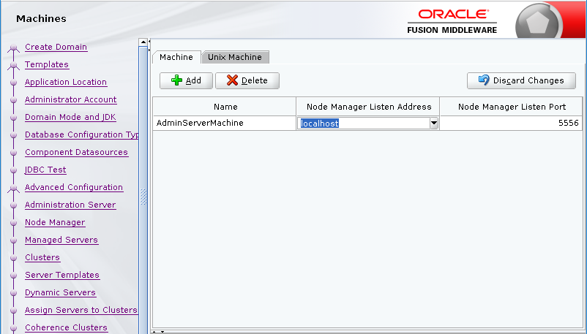
Task: Click the green plus Add icon
Action: [x=176, y=80]
